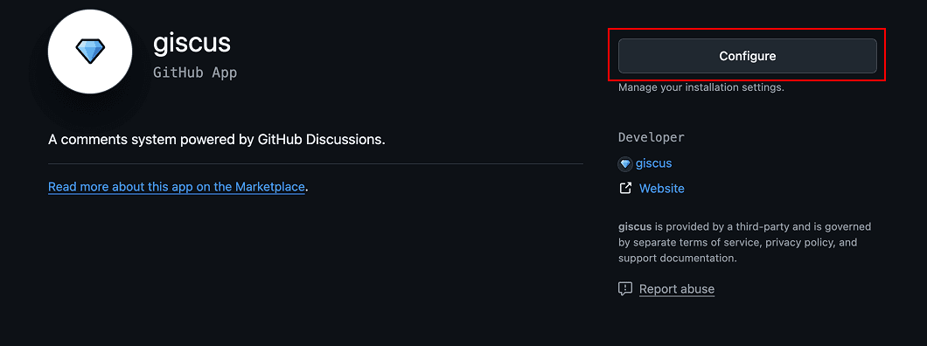
Task: Visit the developer Website link
Action: pyautogui.click(x=661, y=189)
